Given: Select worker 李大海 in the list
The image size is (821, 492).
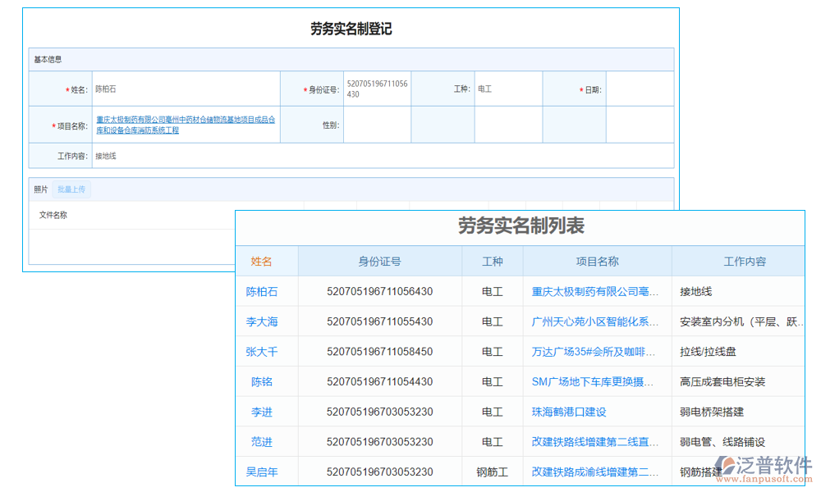Looking at the screenshot, I should pyautogui.click(x=263, y=321).
